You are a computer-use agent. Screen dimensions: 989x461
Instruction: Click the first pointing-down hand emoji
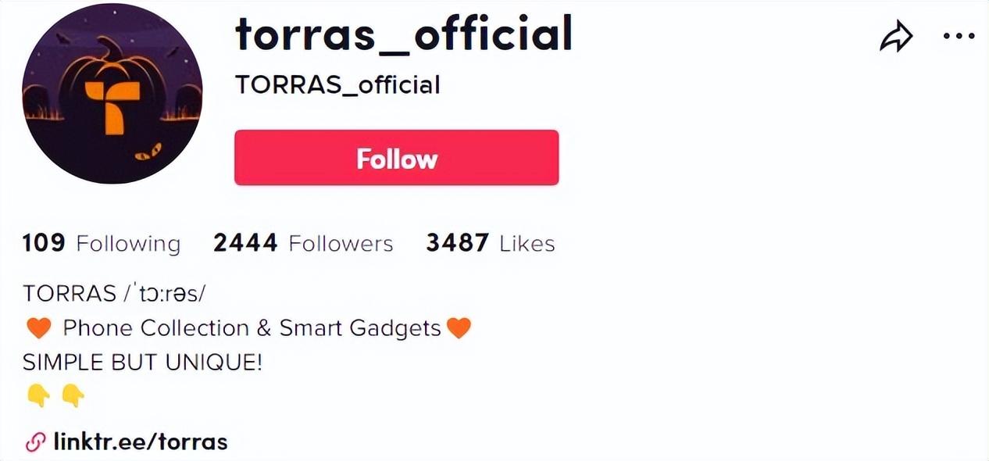(38, 396)
